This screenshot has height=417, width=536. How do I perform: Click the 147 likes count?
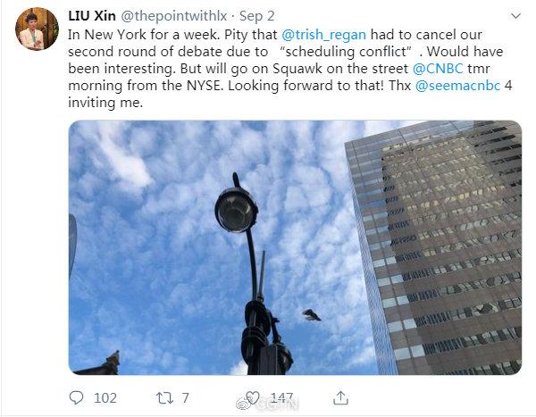[x=283, y=397]
